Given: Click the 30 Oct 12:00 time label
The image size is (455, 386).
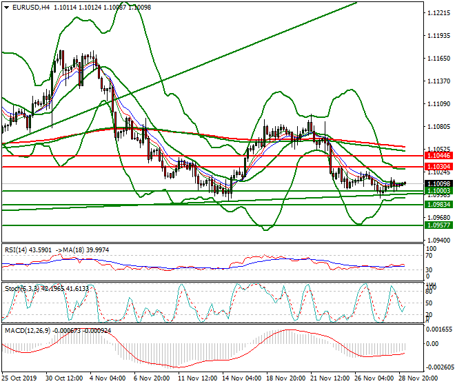Looking at the screenshot, I should pos(64,378).
